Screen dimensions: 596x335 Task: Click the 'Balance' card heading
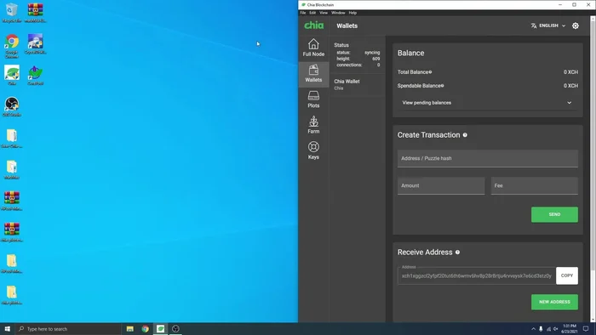point(411,53)
